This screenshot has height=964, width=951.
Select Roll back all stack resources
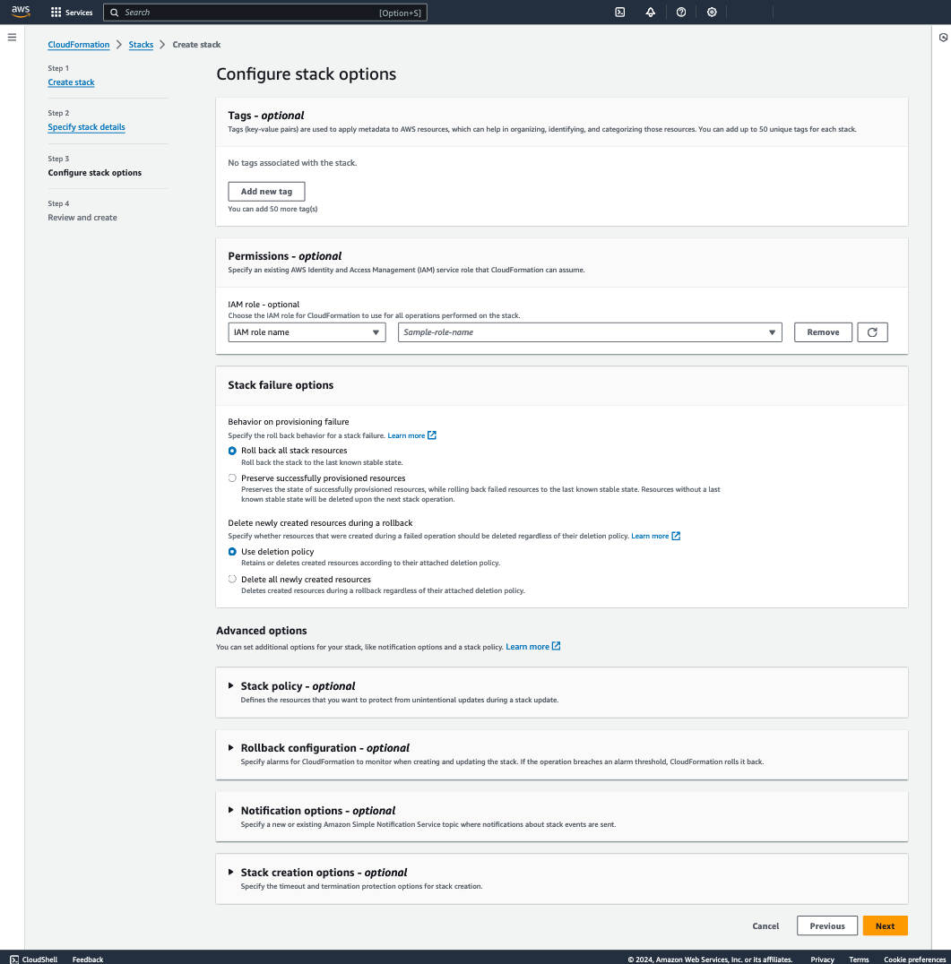click(x=232, y=451)
